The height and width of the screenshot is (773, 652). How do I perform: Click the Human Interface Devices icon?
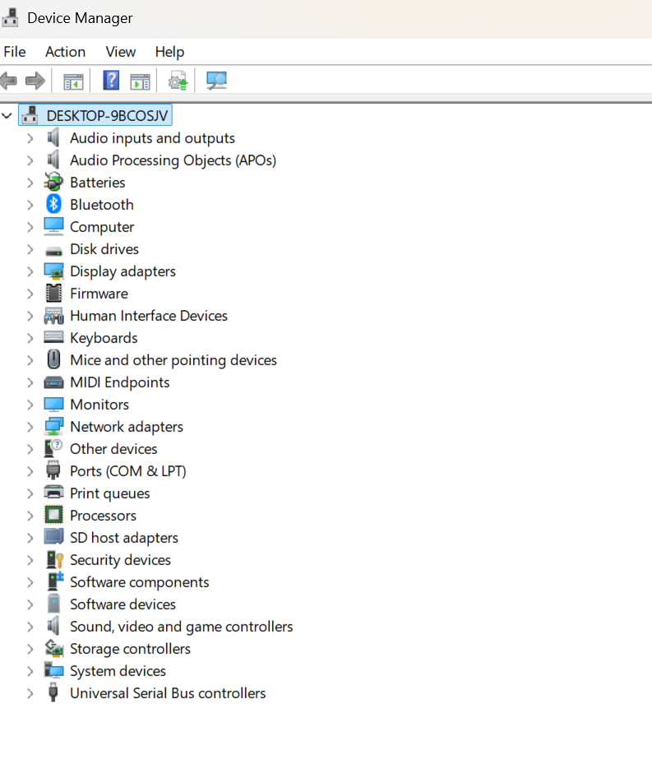(53, 316)
